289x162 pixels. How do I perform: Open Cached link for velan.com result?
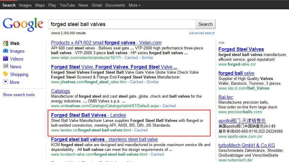pyautogui.click(x=131, y=57)
